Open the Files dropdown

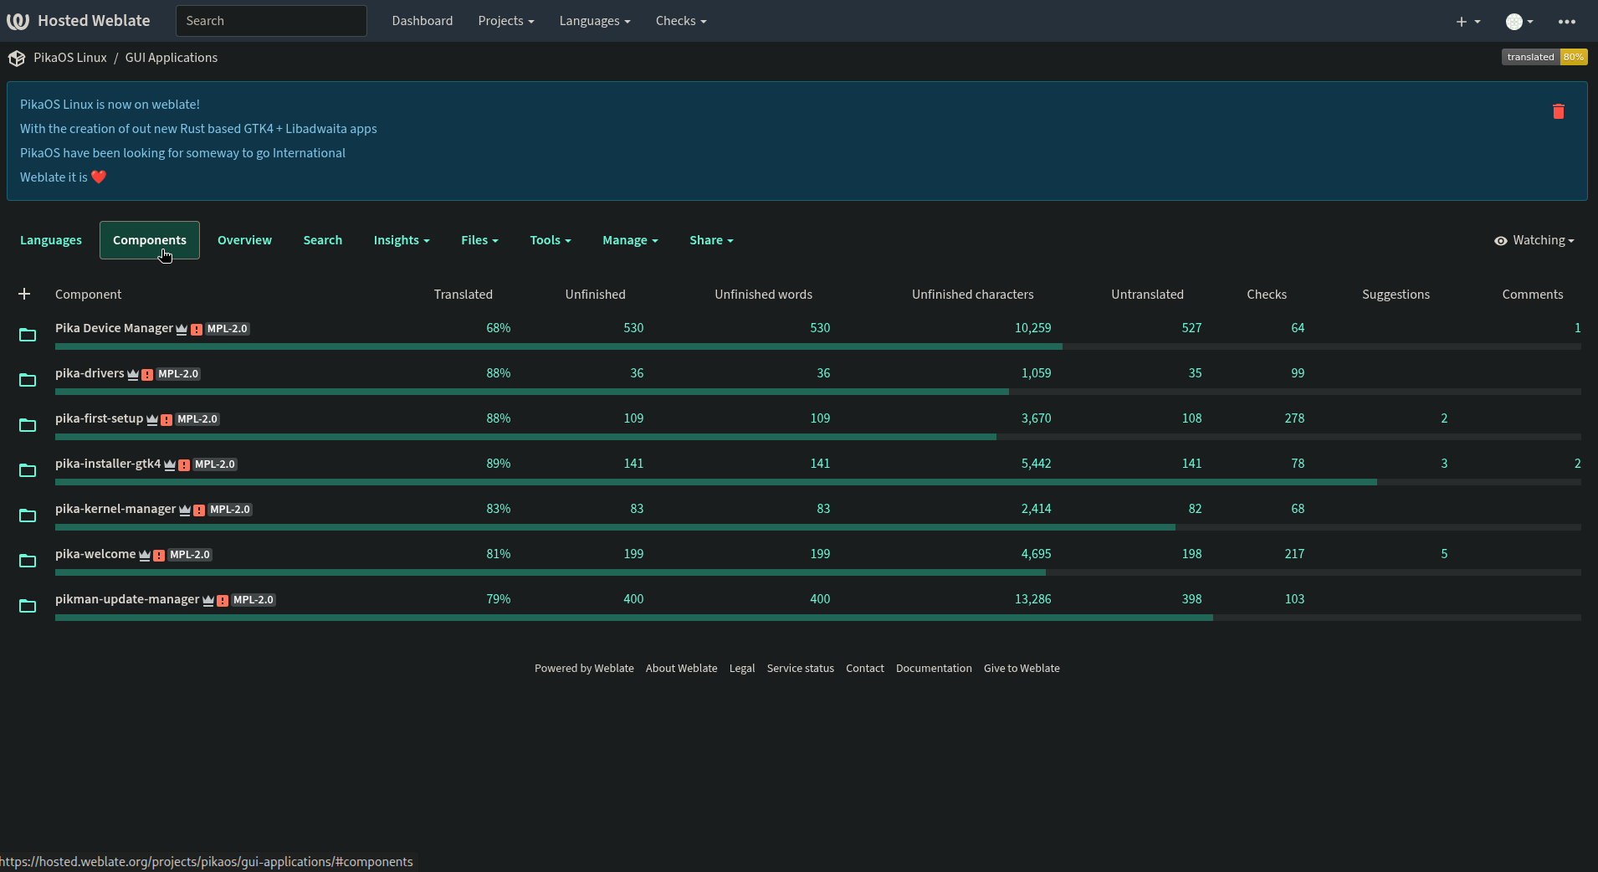tap(479, 240)
